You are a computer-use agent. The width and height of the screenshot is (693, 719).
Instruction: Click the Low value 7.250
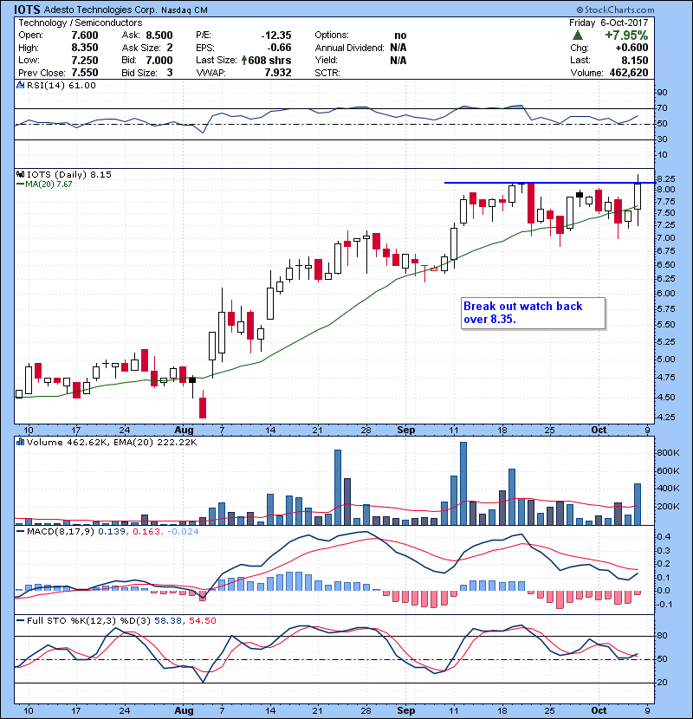tap(85, 60)
